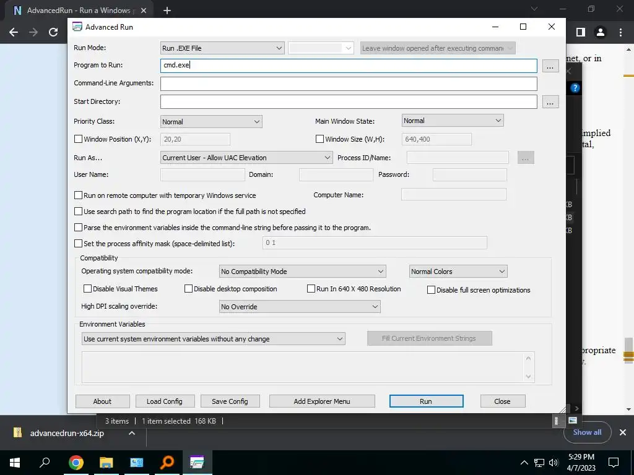The height and width of the screenshot is (475, 634).
Task: Open advancedrun-x64.zip download options arrow
Action: click(x=132, y=433)
